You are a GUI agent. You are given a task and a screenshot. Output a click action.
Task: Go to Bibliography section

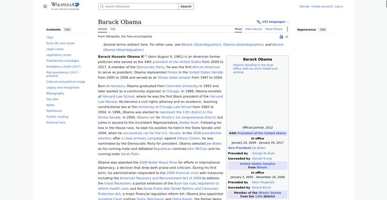pos(55,93)
